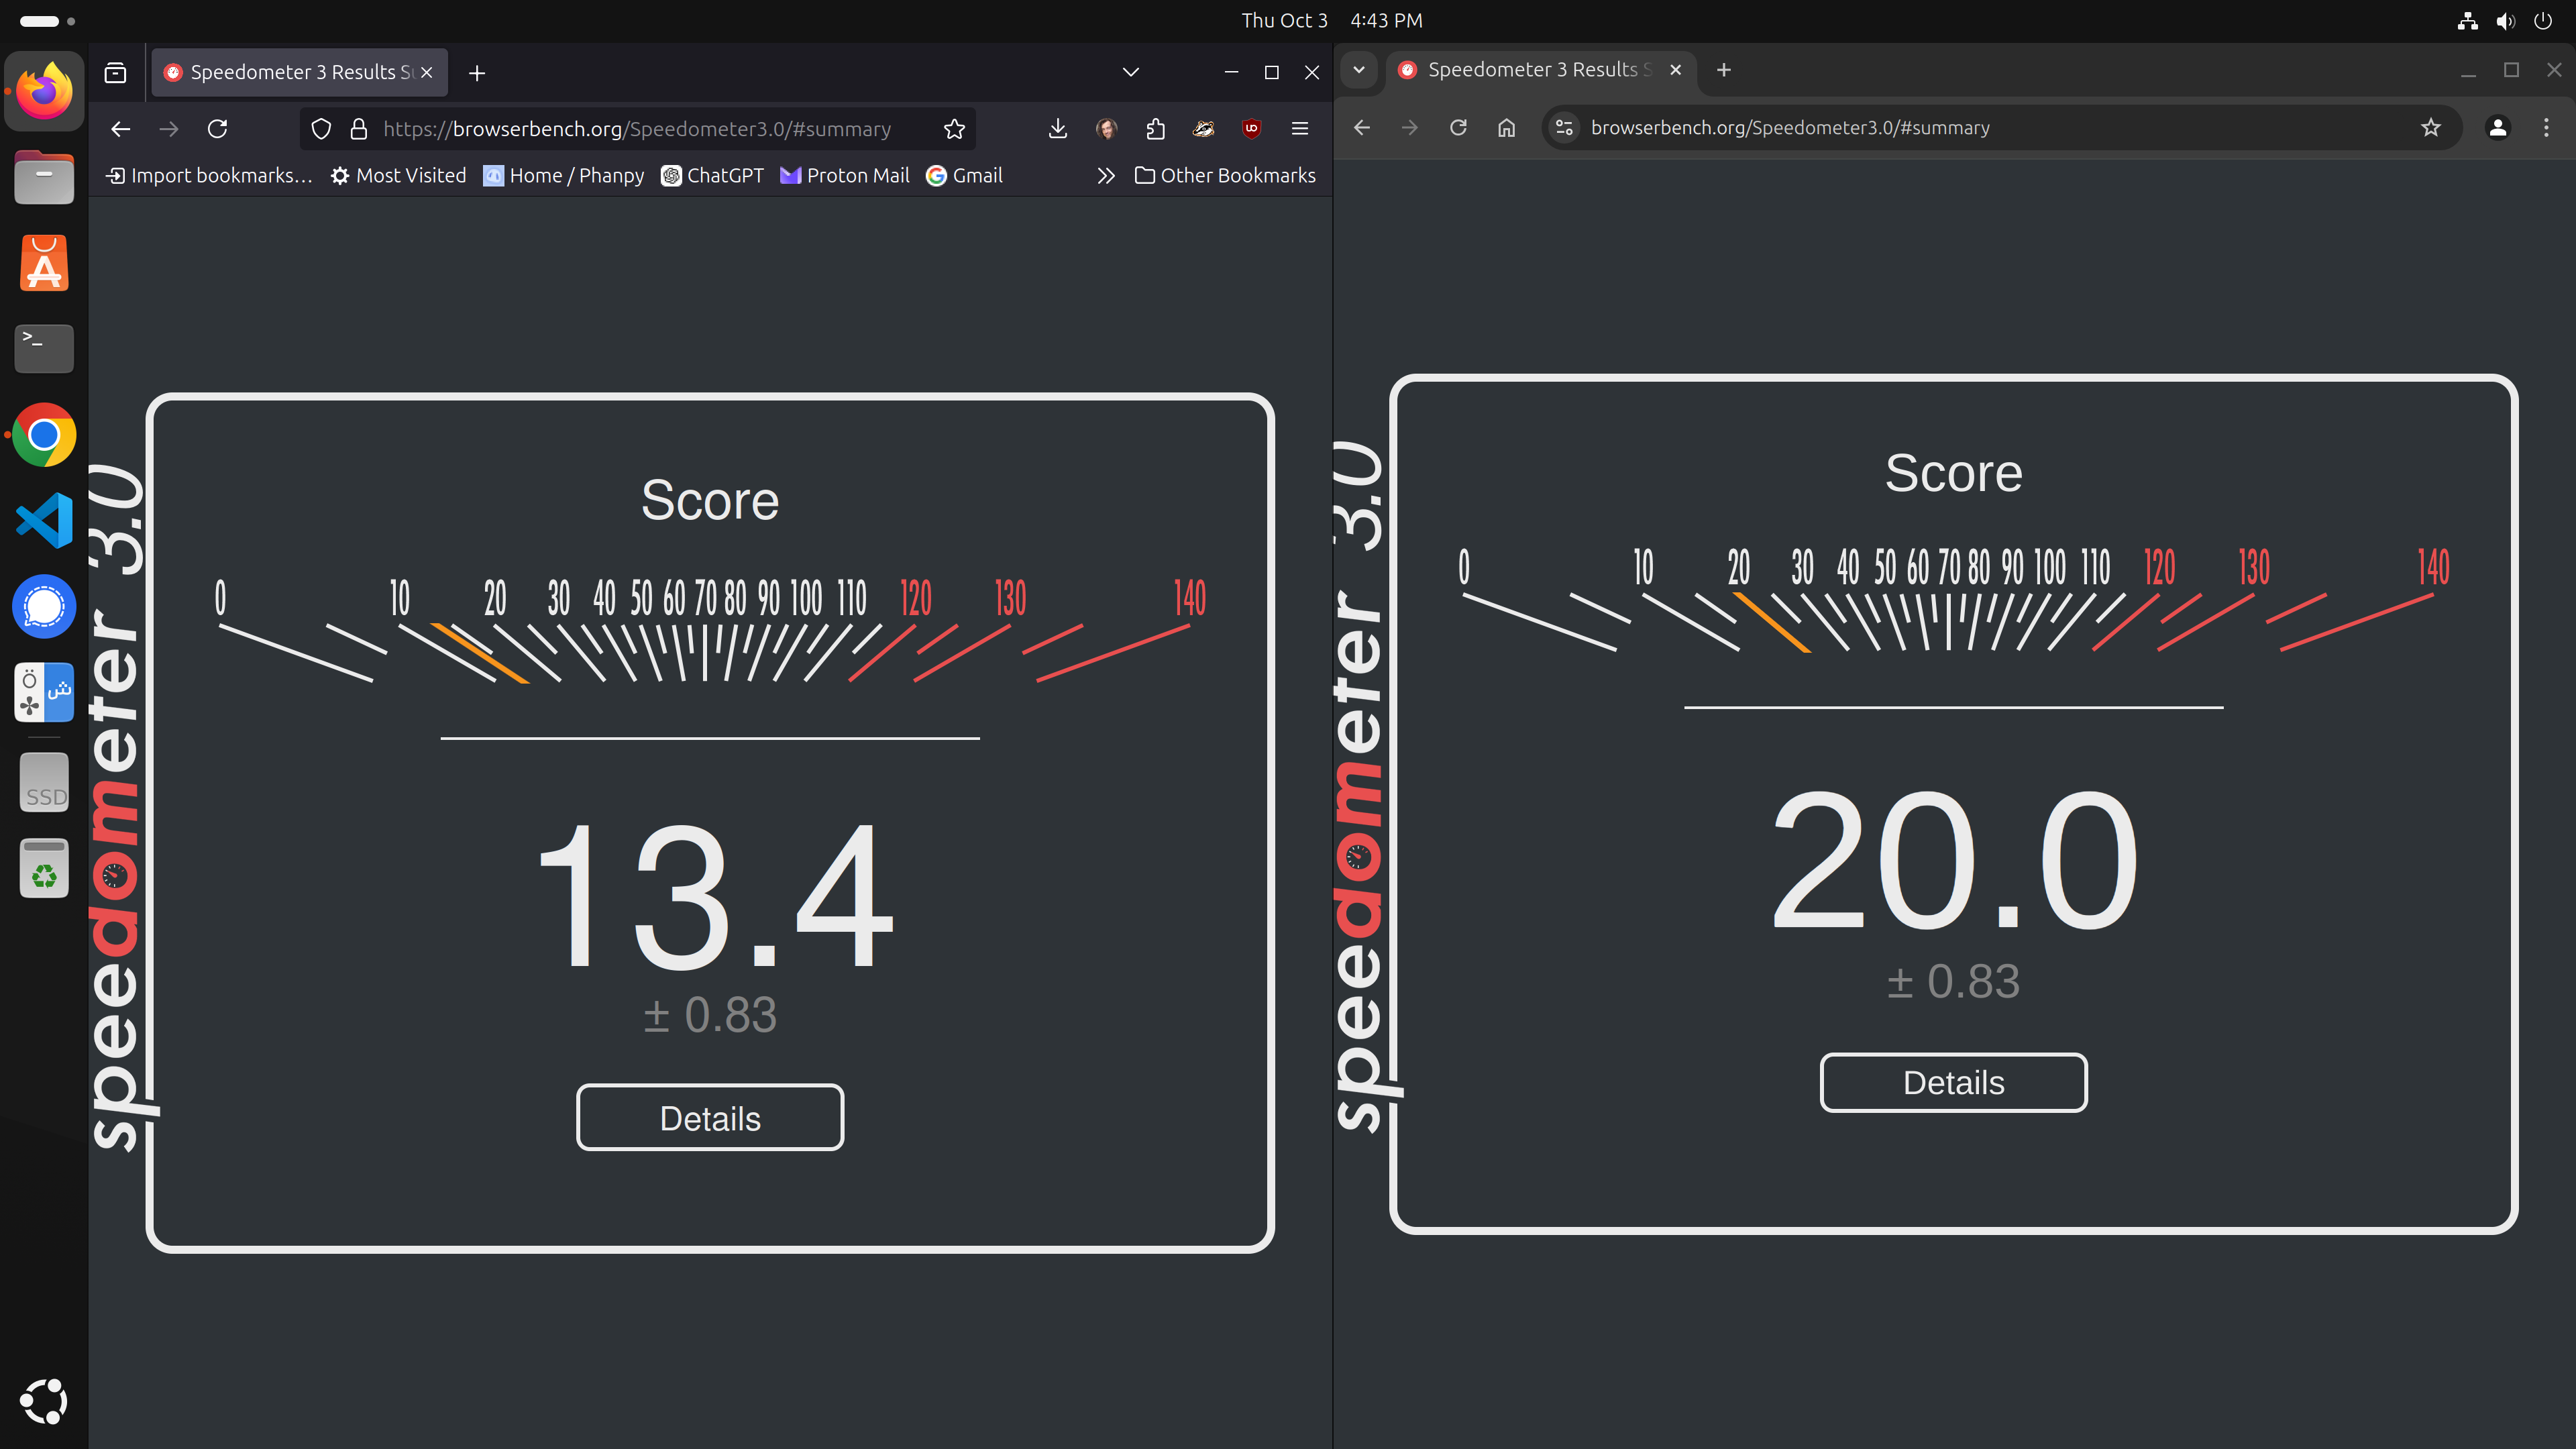Open Most Visited bookmarks folder

tap(398, 175)
